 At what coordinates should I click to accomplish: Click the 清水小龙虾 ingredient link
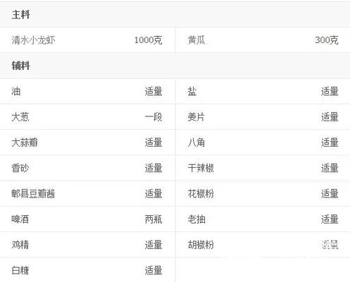pos(33,40)
